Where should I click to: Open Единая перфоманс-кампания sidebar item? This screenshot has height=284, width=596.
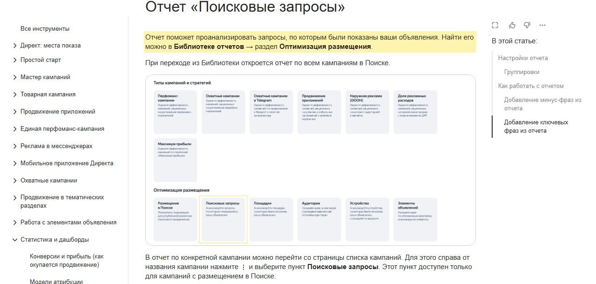(62, 129)
